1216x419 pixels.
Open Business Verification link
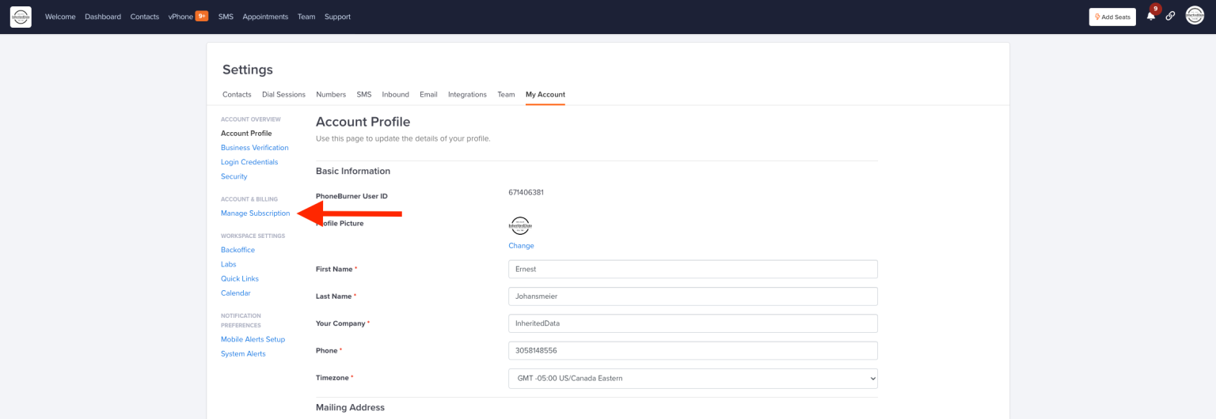pos(255,148)
